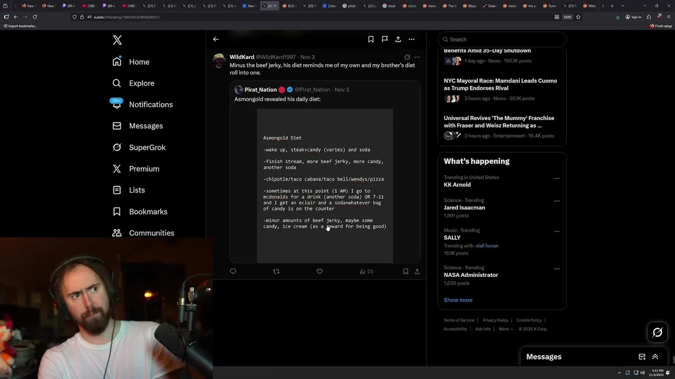Click the back arrow above the post

pyautogui.click(x=216, y=39)
